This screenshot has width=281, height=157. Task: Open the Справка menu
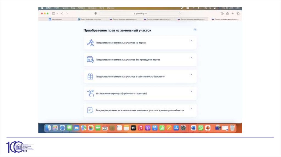point(111,8)
